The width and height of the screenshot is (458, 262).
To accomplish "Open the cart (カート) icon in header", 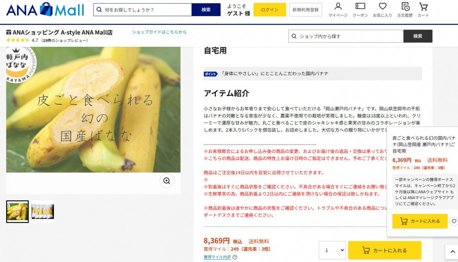I will tap(423, 10).
